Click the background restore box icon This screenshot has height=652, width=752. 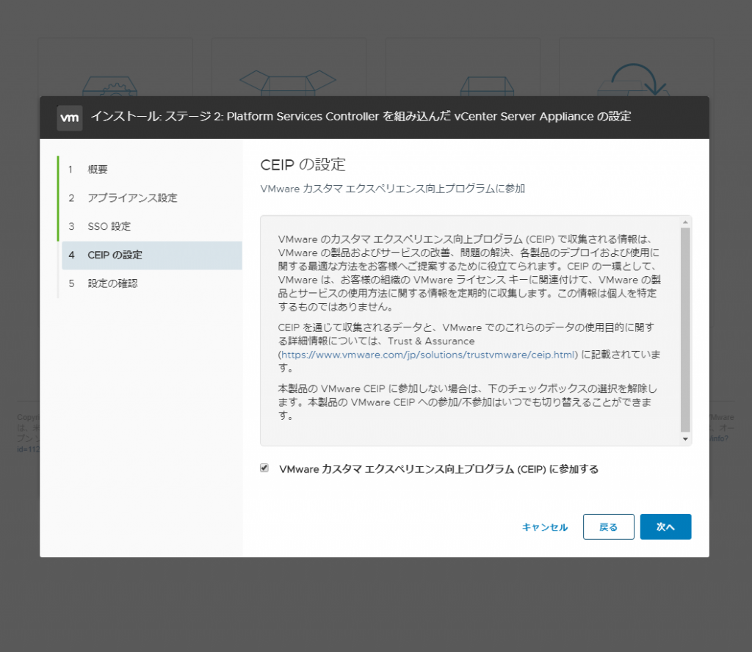(x=487, y=87)
